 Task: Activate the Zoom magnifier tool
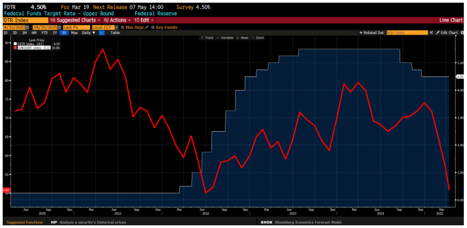point(258,38)
